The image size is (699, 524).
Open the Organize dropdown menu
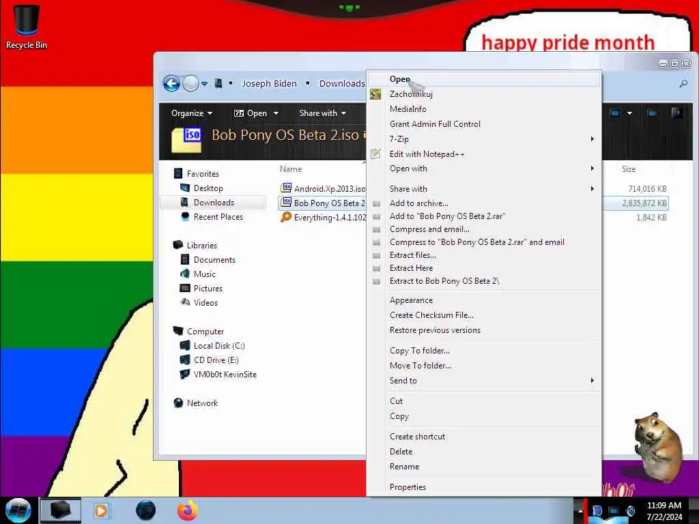tap(192, 113)
